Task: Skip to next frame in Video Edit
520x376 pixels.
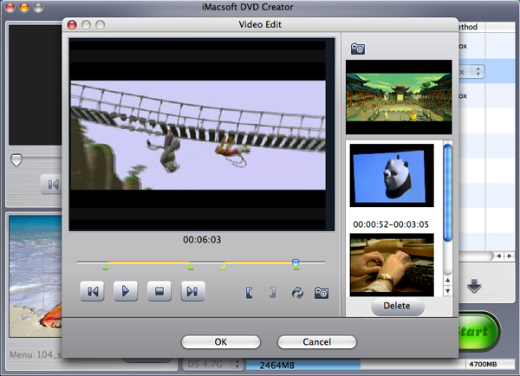Action: [x=192, y=291]
